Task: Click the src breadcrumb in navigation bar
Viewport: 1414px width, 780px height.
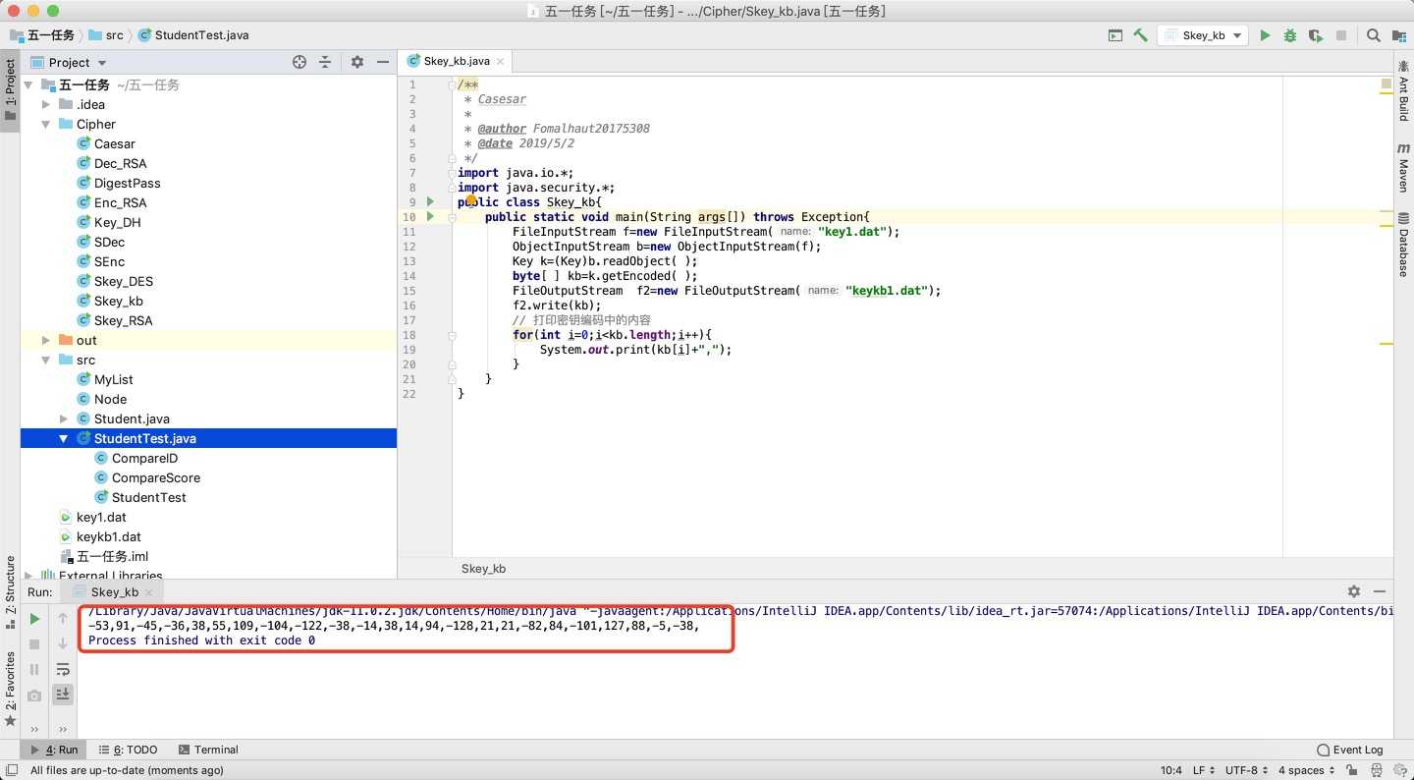Action: tap(106, 34)
